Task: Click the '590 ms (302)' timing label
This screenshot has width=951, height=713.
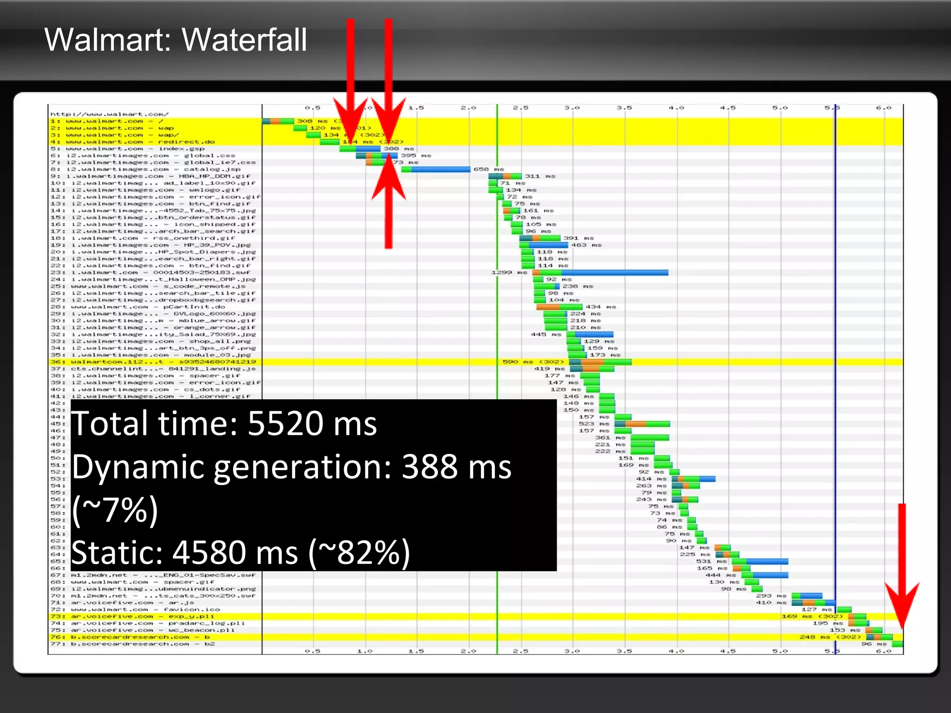Action: [533, 362]
